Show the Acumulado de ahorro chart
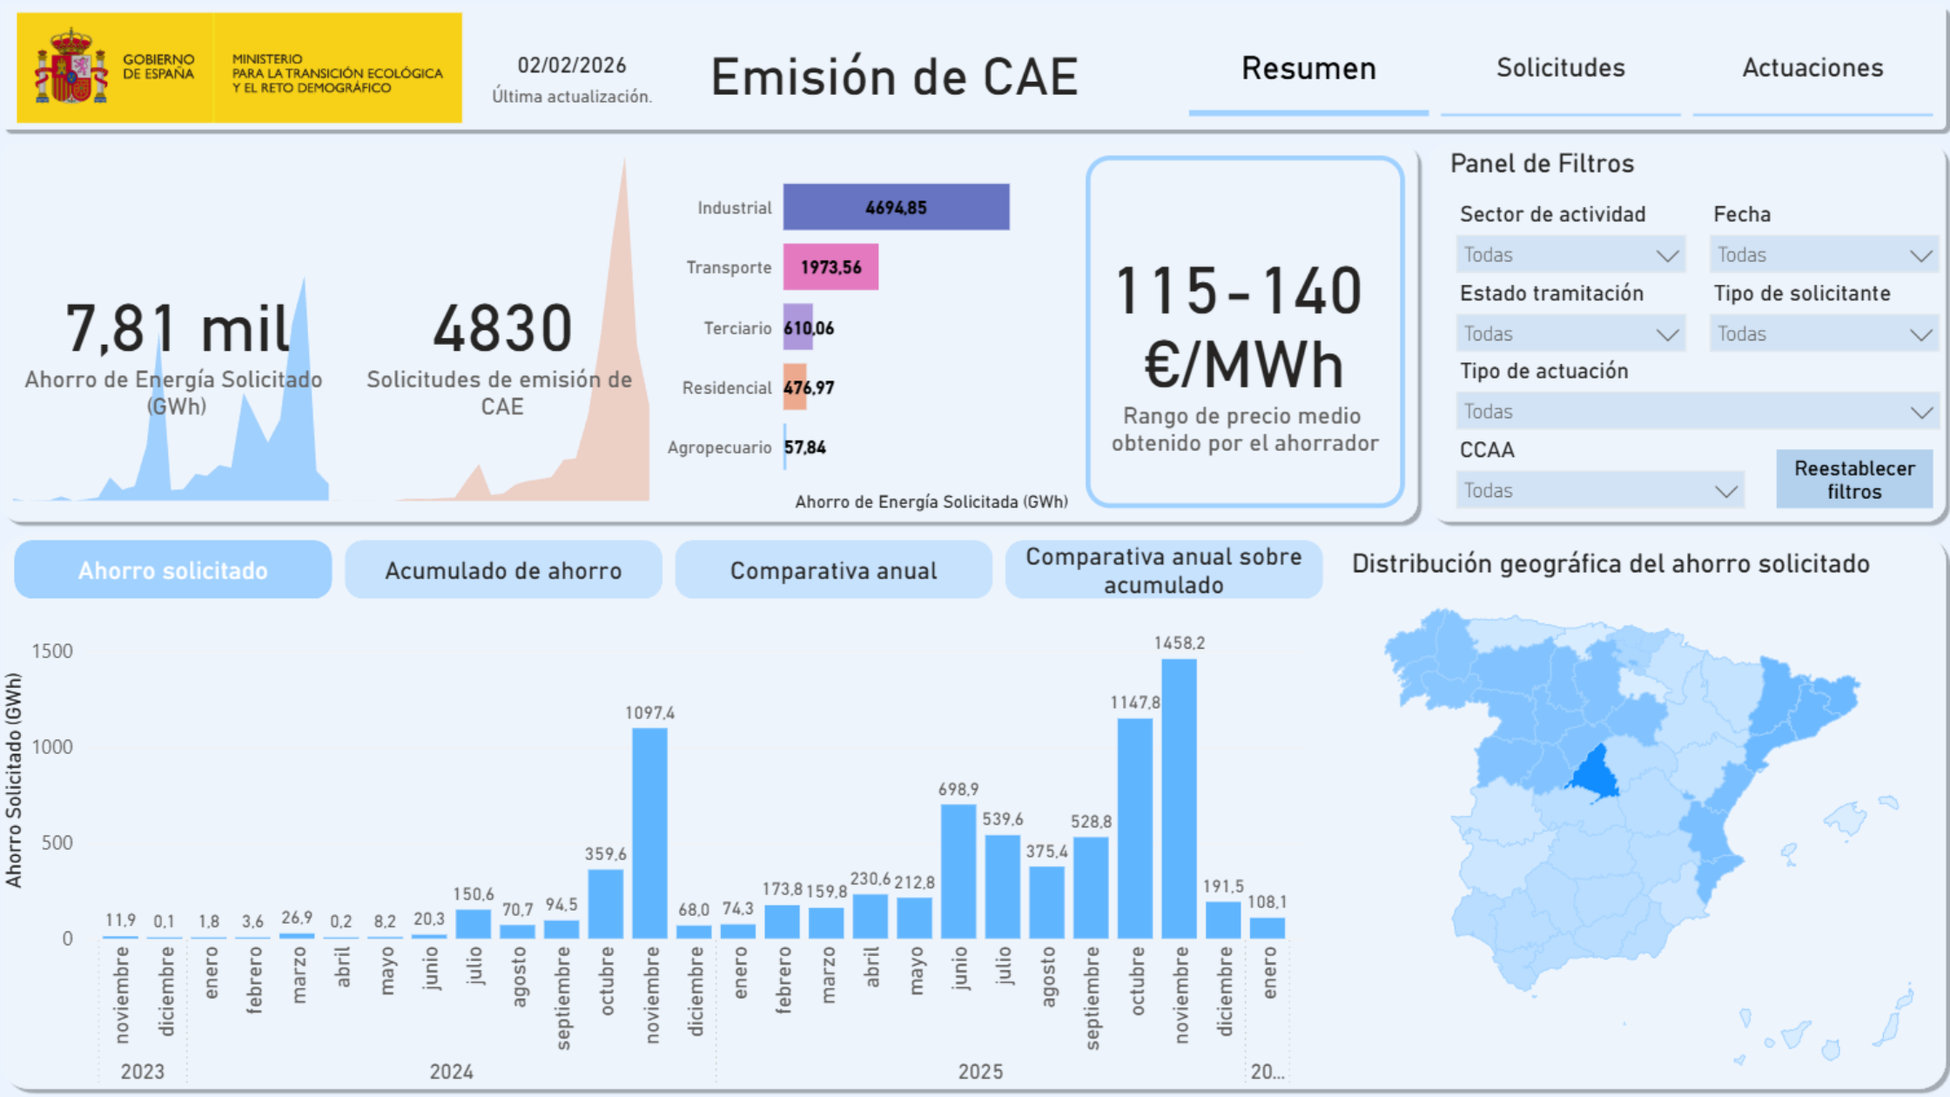The height and width of the screenshot is (1097, 1950). [x=503, y=570]
